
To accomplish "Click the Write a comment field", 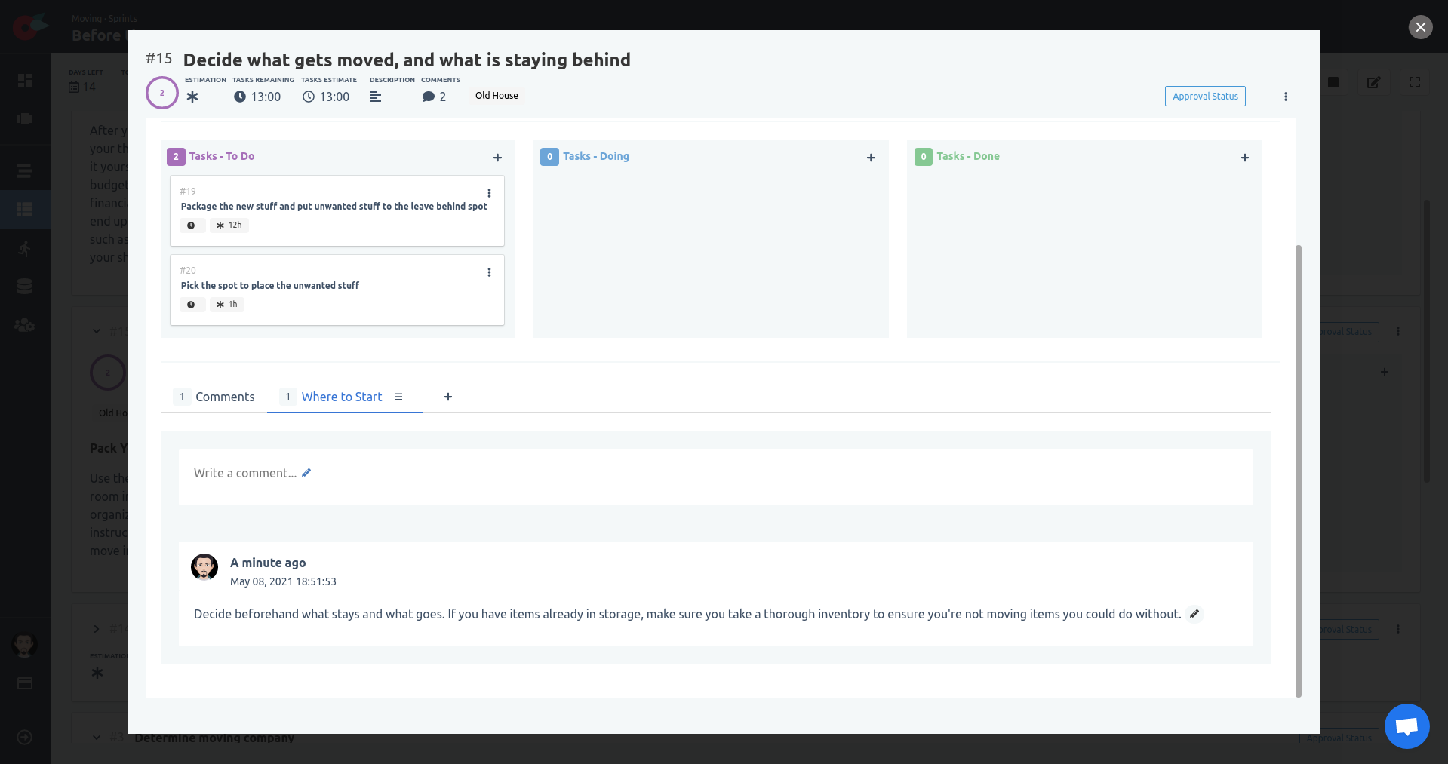I will [x=245, y=473].
